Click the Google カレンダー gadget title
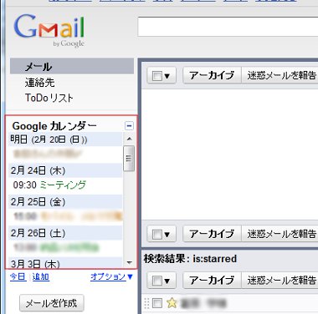The height and width of the screenshot is (314, 318). click(x=54, y=126)
